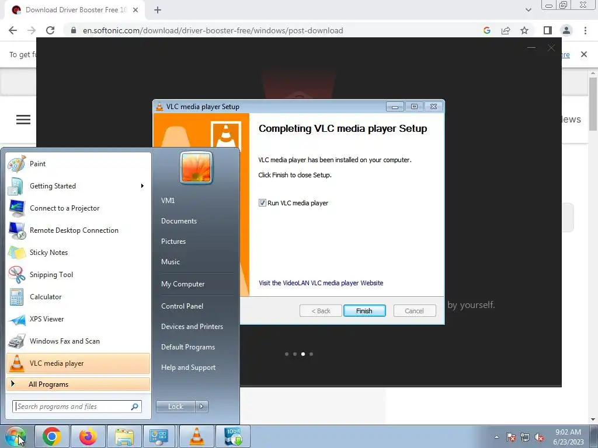Open the Chrome side panel
Screen dimensions: 598x448
pos(548,30)
